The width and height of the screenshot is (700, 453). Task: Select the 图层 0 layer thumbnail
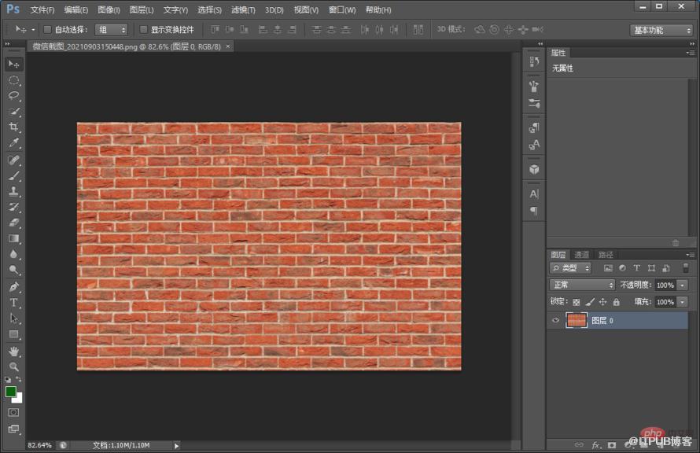(577, 320)
